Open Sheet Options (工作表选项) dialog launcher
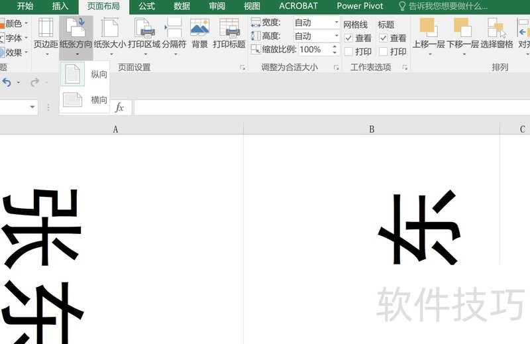The height and width of the screenshot is (344, 530). 405,68
